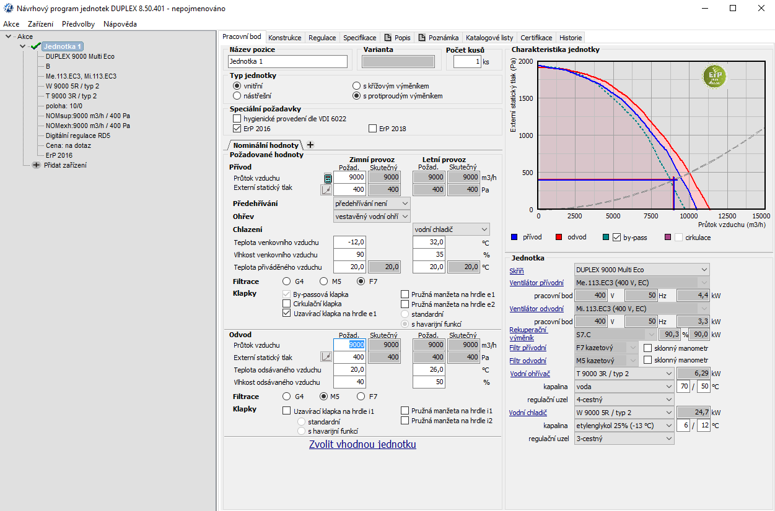This screenshot has height=511, width=775.
Task: Open the Ohřev dropdown showing vestavěný vodní
Action: coord(372,217)
